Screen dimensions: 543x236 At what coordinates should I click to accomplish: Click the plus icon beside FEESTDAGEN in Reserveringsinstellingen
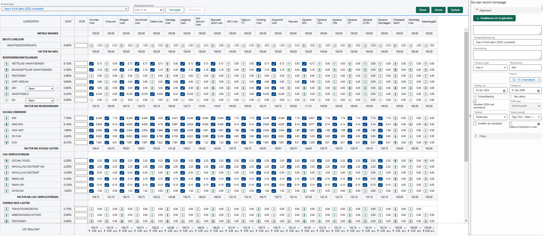coord(7,76)
